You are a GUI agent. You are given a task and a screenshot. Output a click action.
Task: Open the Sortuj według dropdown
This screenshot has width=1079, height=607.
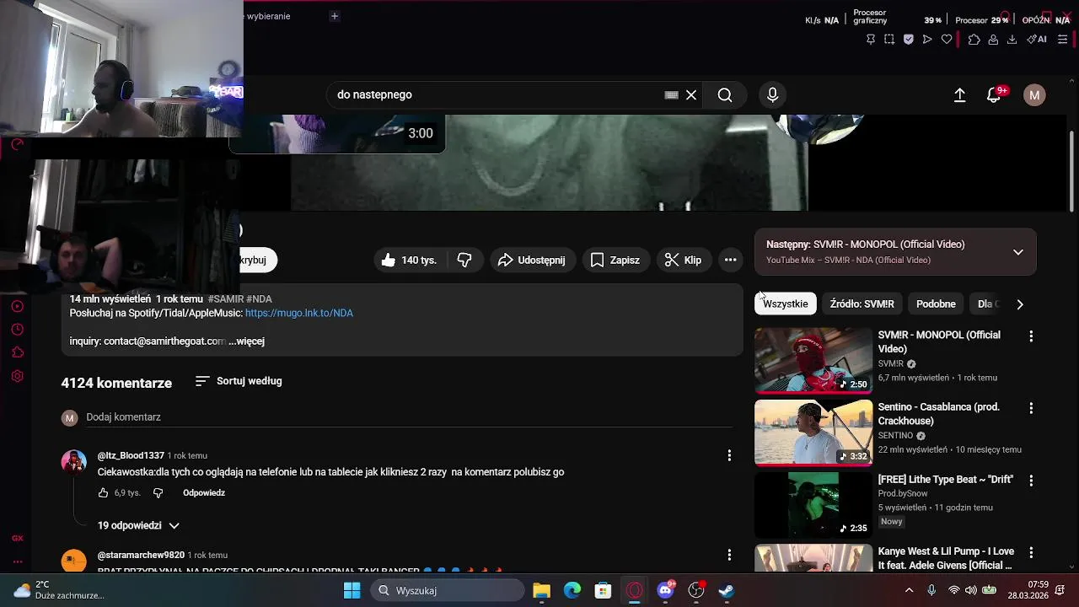(239, 381)
